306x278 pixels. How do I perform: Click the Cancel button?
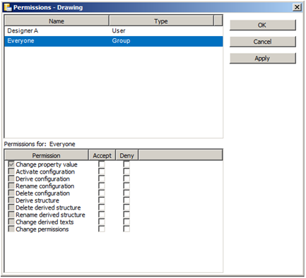pyautogui.click(x=262, y=42)
